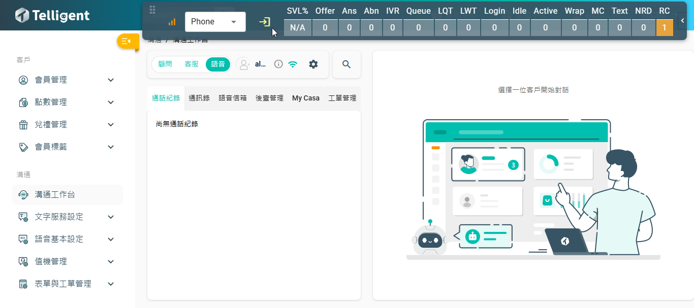
Task: Click the yellow login arrow icon
Action: [265, 22]
